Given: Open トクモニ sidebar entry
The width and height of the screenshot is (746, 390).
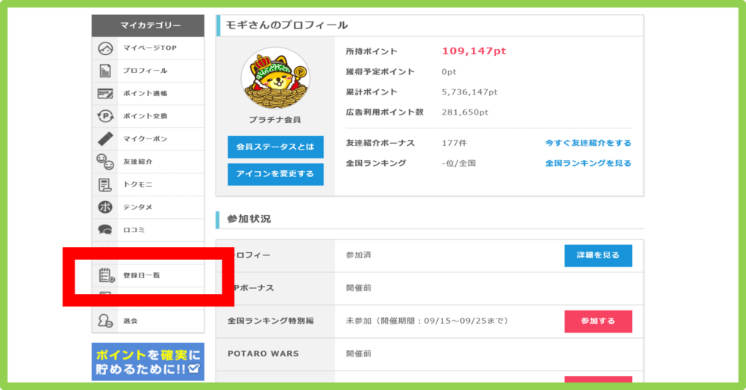Looking at the screenshot, I should [x=148, y=185].
